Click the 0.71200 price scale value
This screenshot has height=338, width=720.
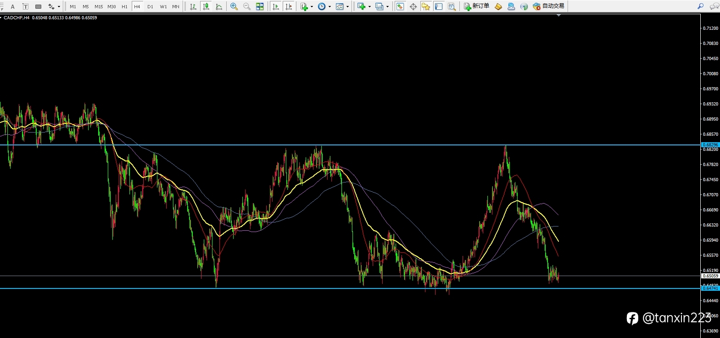click(710, 28)
